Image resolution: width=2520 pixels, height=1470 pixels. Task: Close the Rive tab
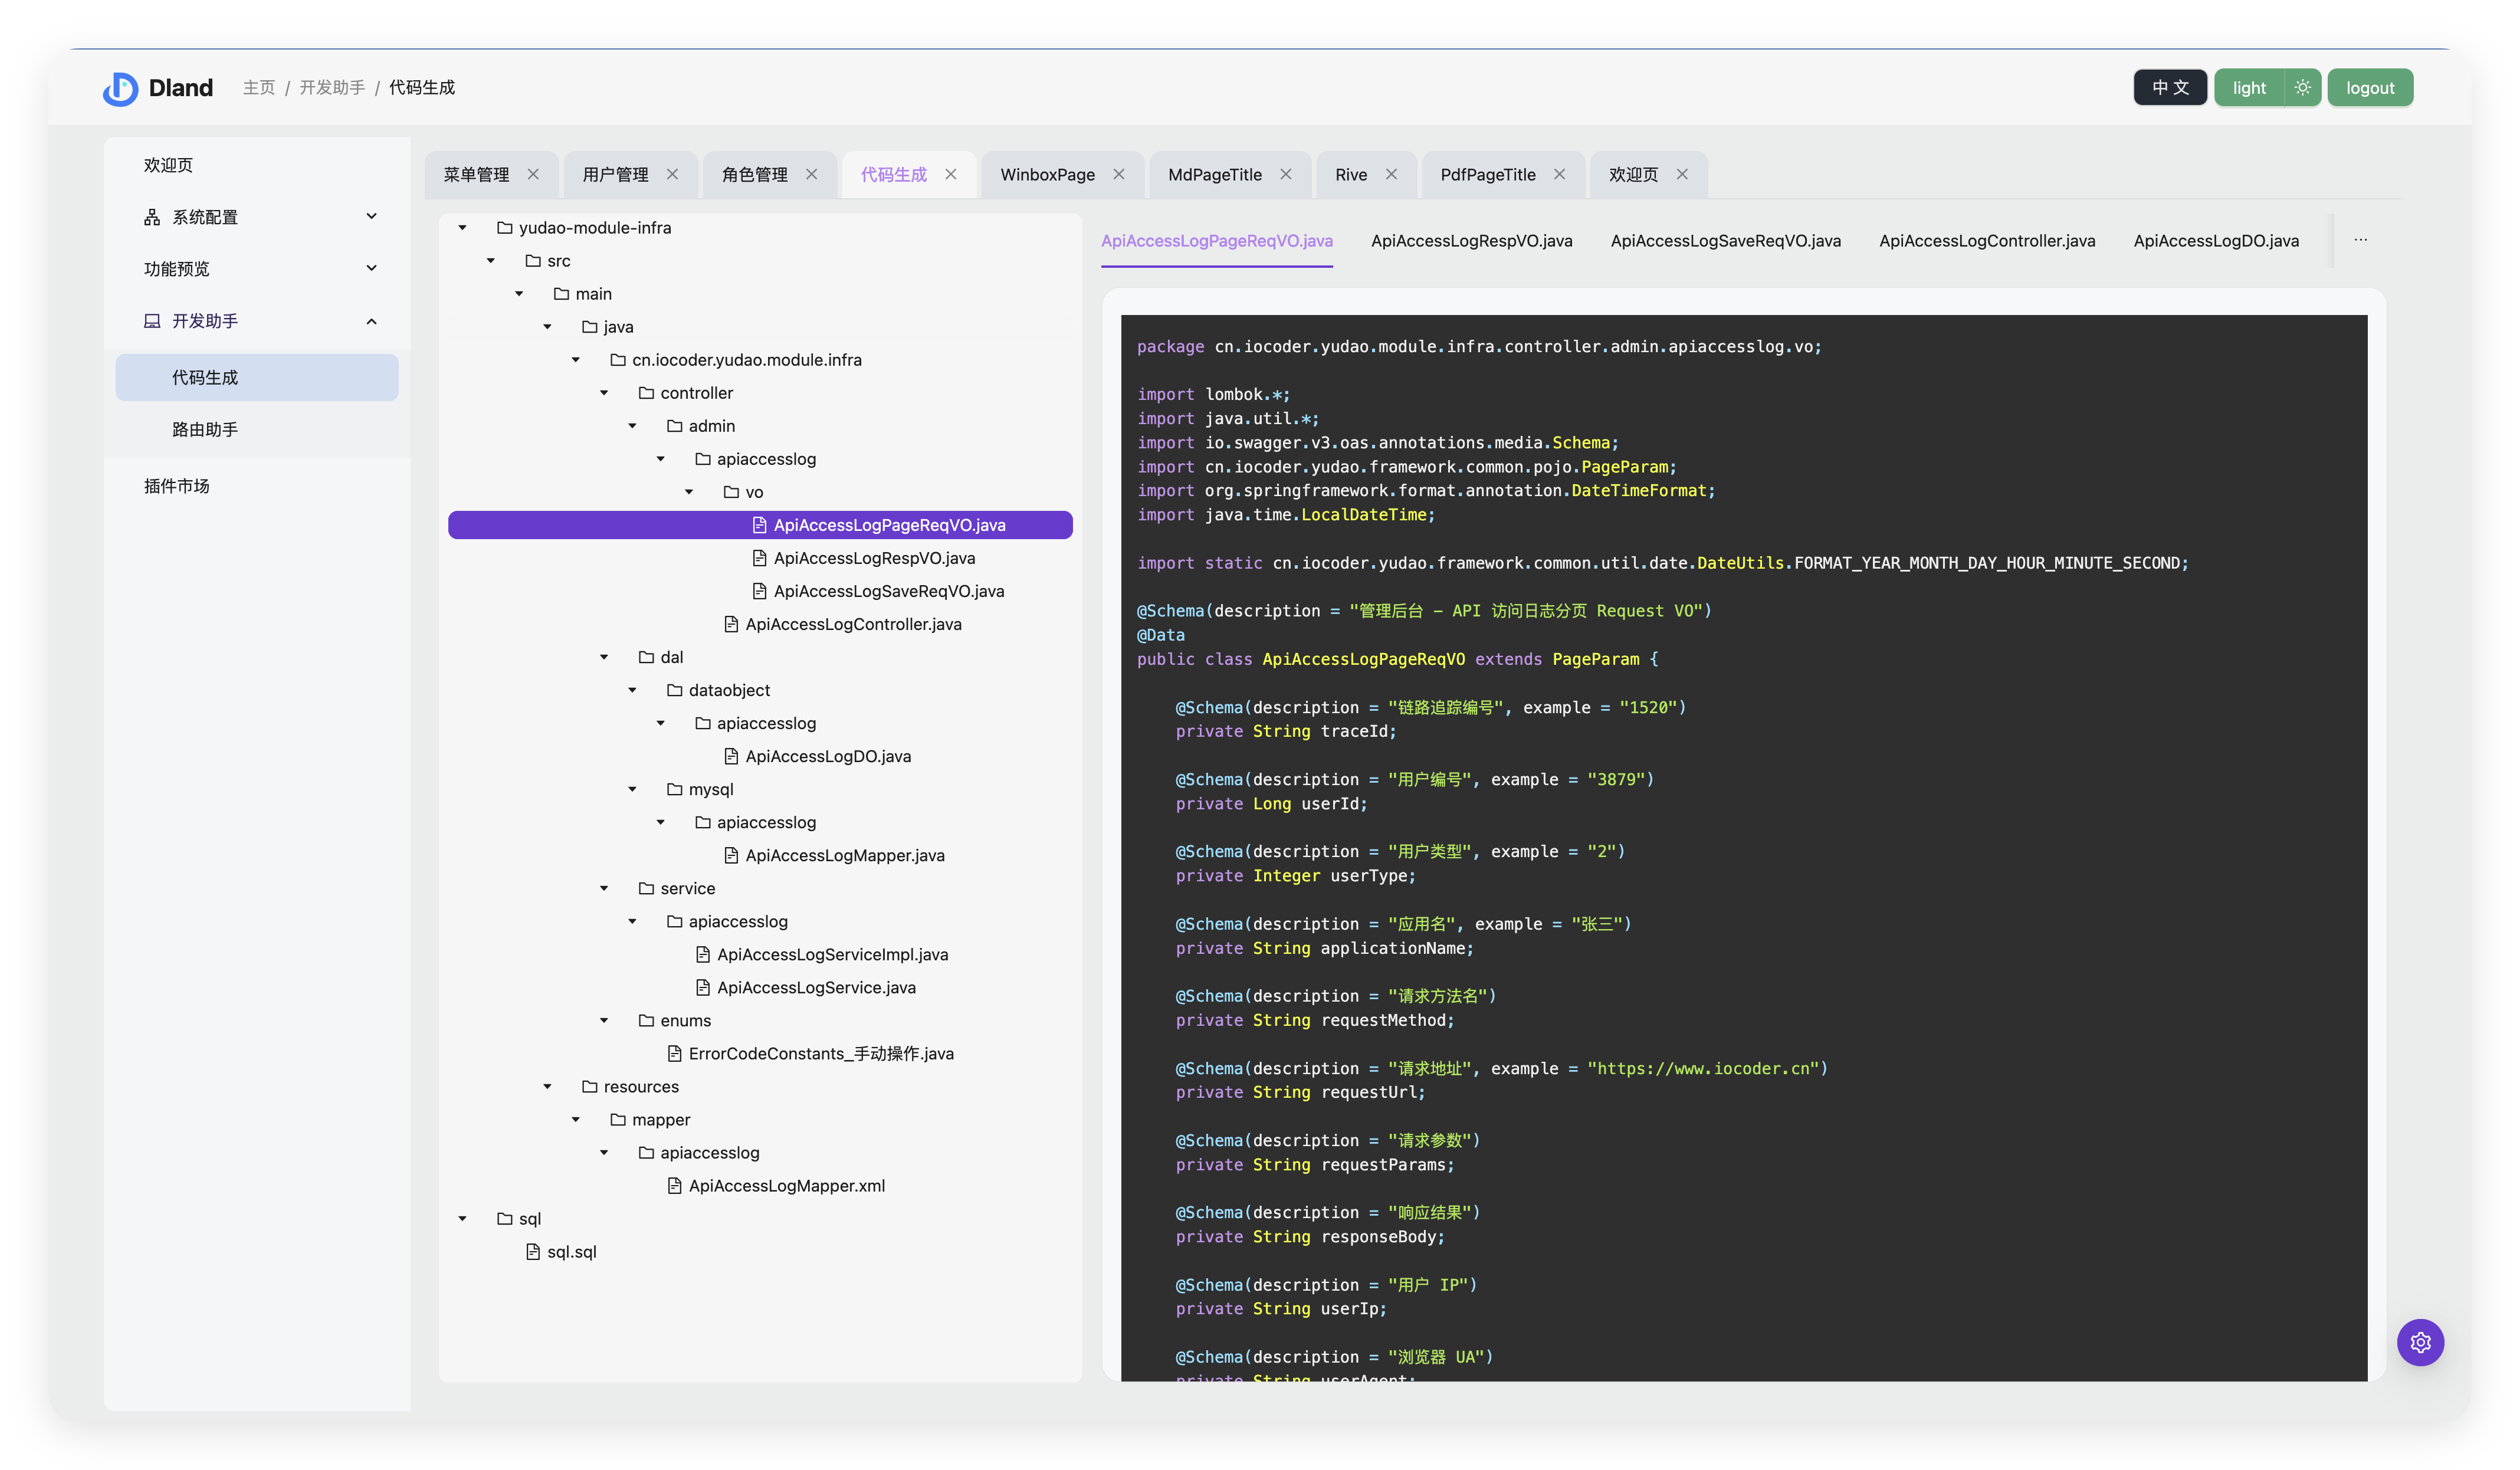click(1391, 174)
